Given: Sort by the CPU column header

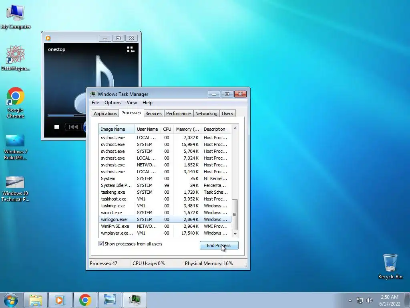Looking at the screenshot, I should pyautogui.click(x=167, y=129).
